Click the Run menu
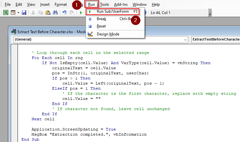Viewport: 240px width, 142px height. [x=91, y=4]
